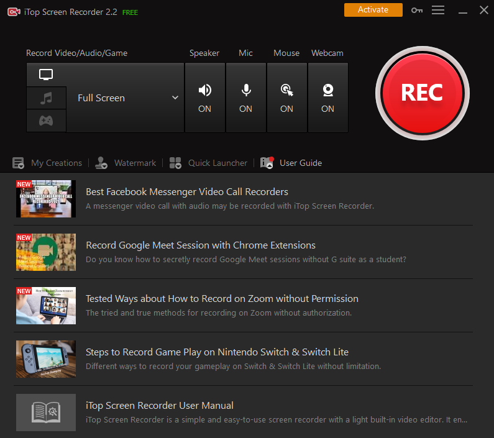Image resolution: width=494 pixels, height=438 pixels.
Task: Click the license key icon
Action: (416, 10)
